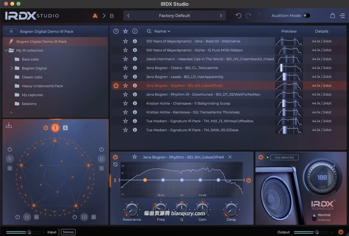Select IR slot I in pentagon mixer

point(55,128)
